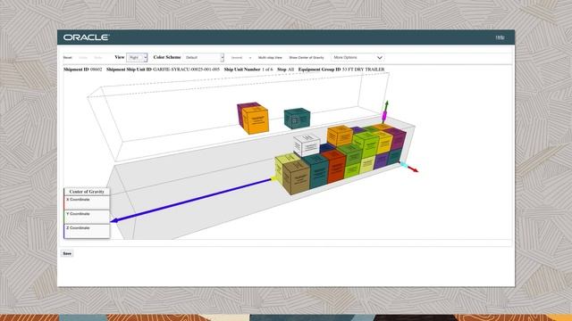Select the white box on top of stack
572x321 pixels.
click(x=307, y=145)
